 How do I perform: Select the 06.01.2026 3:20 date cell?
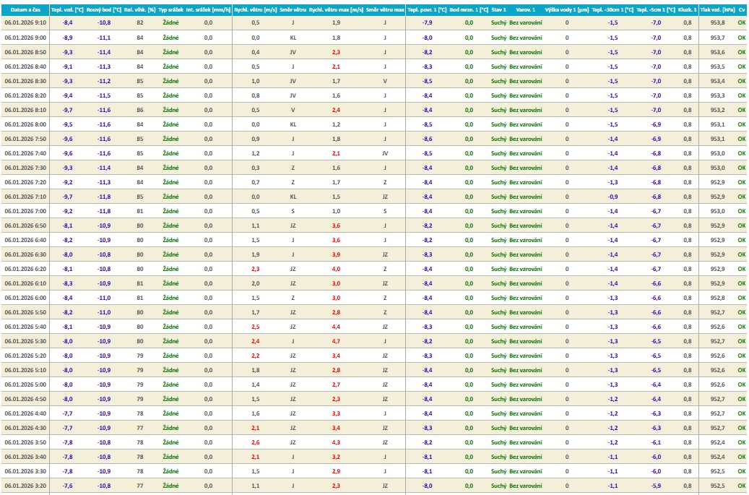[25, 486]
